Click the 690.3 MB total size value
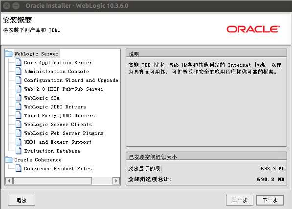Image resolution: width=292 pixels, height=209 pixels. [x=270, y=179]
